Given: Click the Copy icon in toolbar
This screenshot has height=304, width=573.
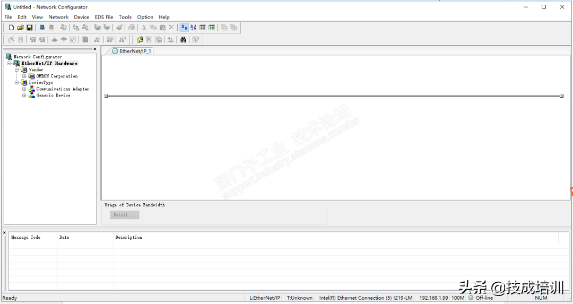Looking at the screenshot, I should [x=153, y=28].
